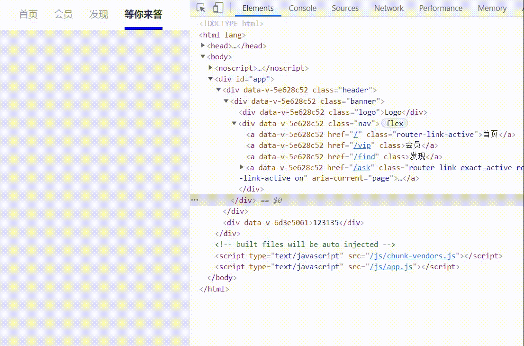Open the Elements tab

(258, 8)
